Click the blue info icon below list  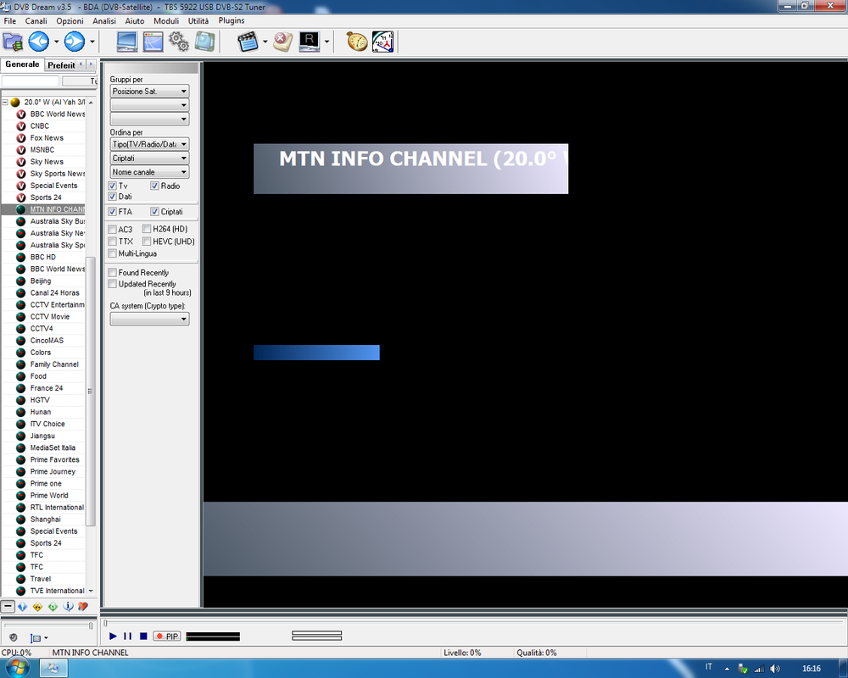(68, 607)
